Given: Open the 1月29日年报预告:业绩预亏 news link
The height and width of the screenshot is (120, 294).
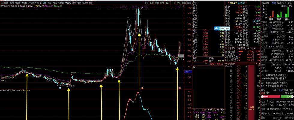Looking at the screenshot, I should 274,75.
